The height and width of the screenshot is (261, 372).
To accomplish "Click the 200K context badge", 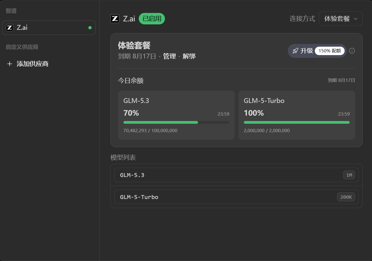I will pos(346,197).
